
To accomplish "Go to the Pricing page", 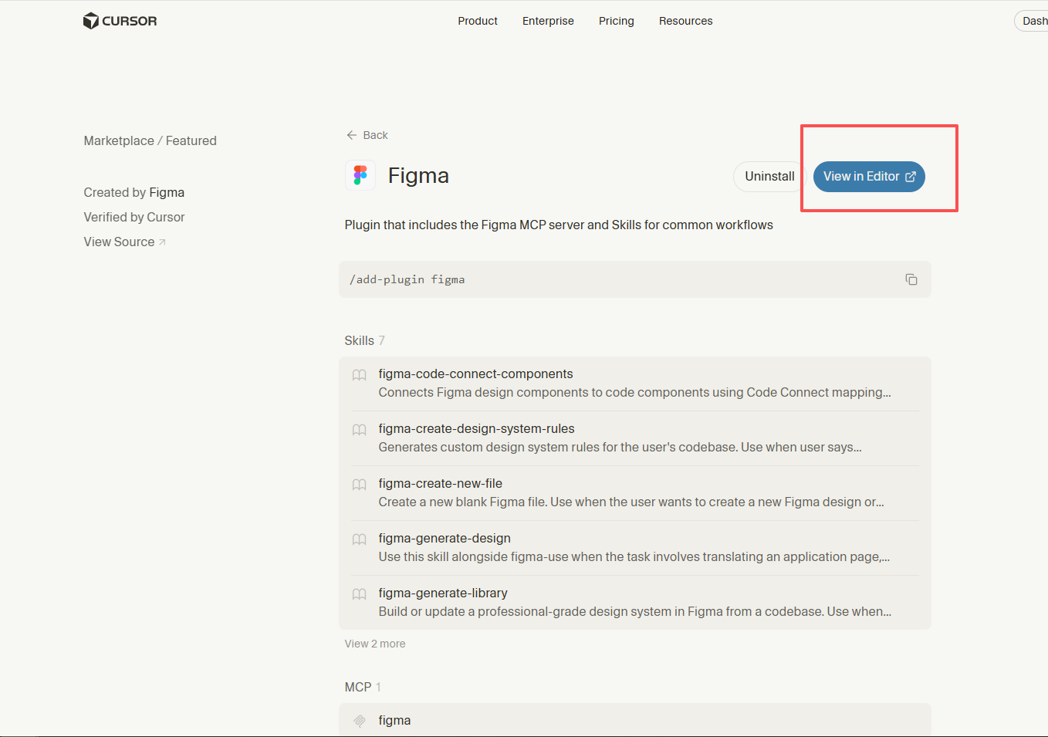I will click(x=617, y=21).
